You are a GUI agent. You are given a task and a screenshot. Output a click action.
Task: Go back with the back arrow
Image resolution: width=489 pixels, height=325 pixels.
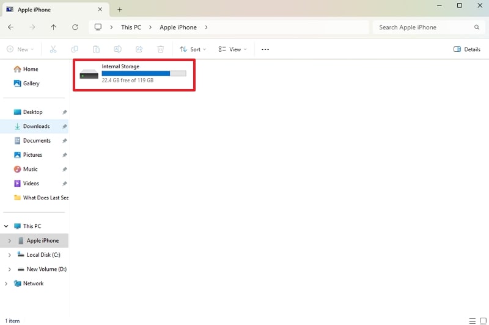[10, 27]
